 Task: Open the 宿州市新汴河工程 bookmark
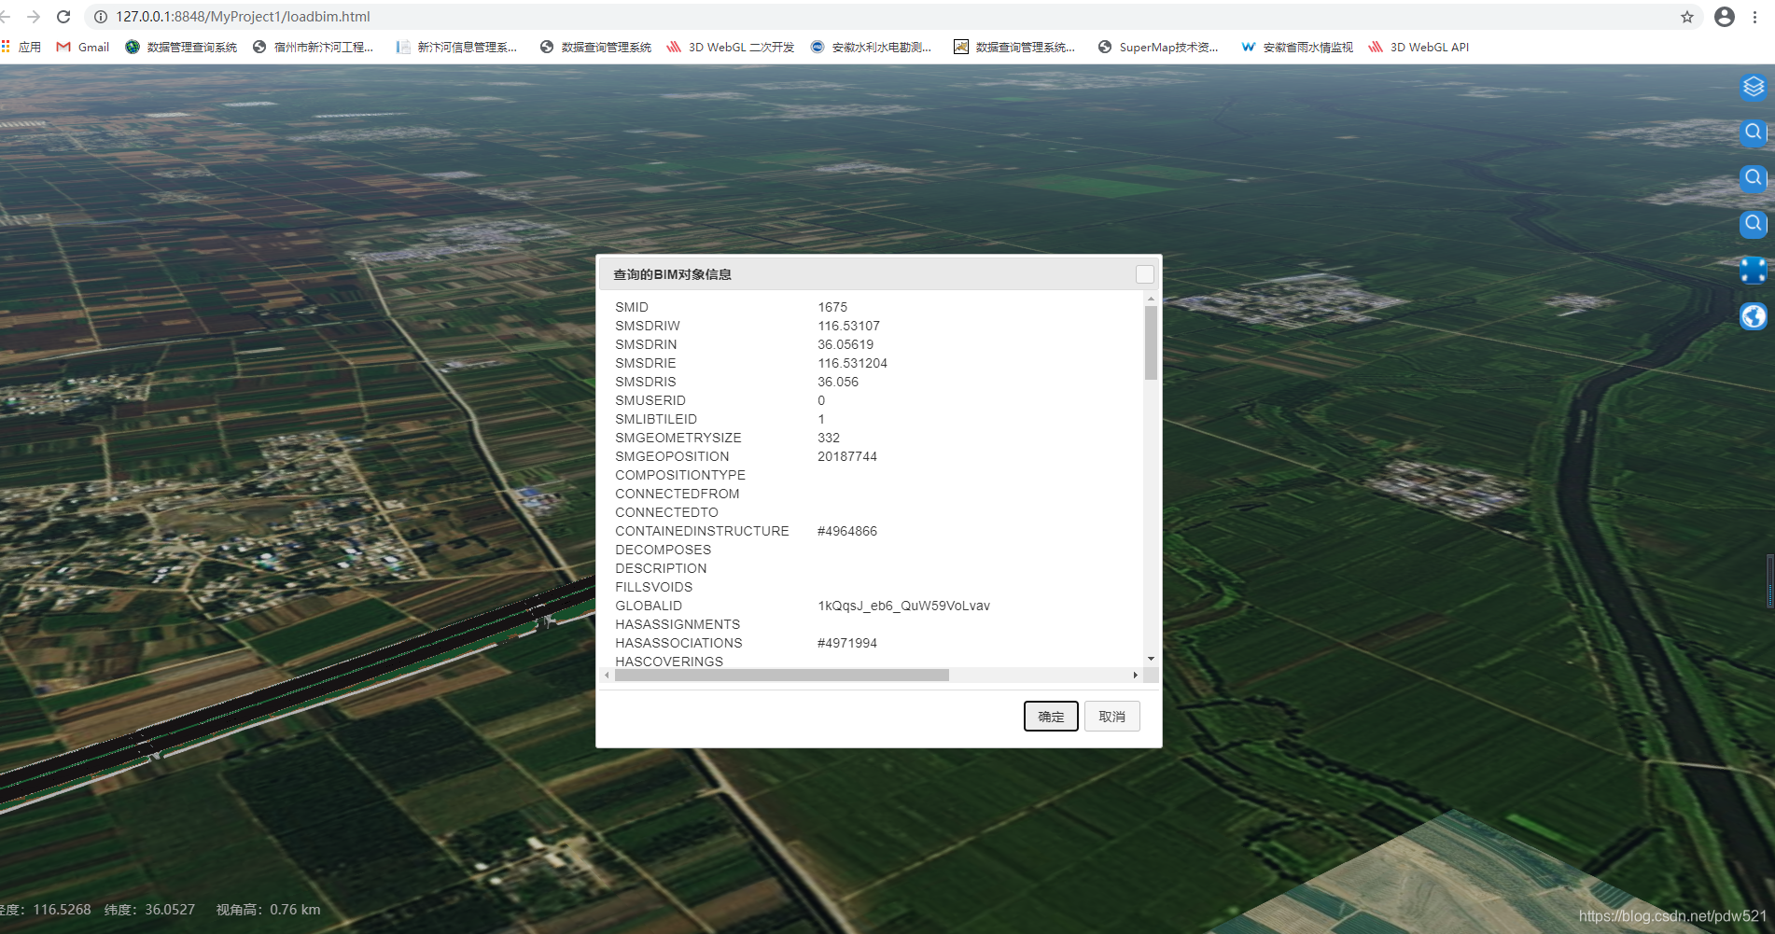(x=313, y=47)
